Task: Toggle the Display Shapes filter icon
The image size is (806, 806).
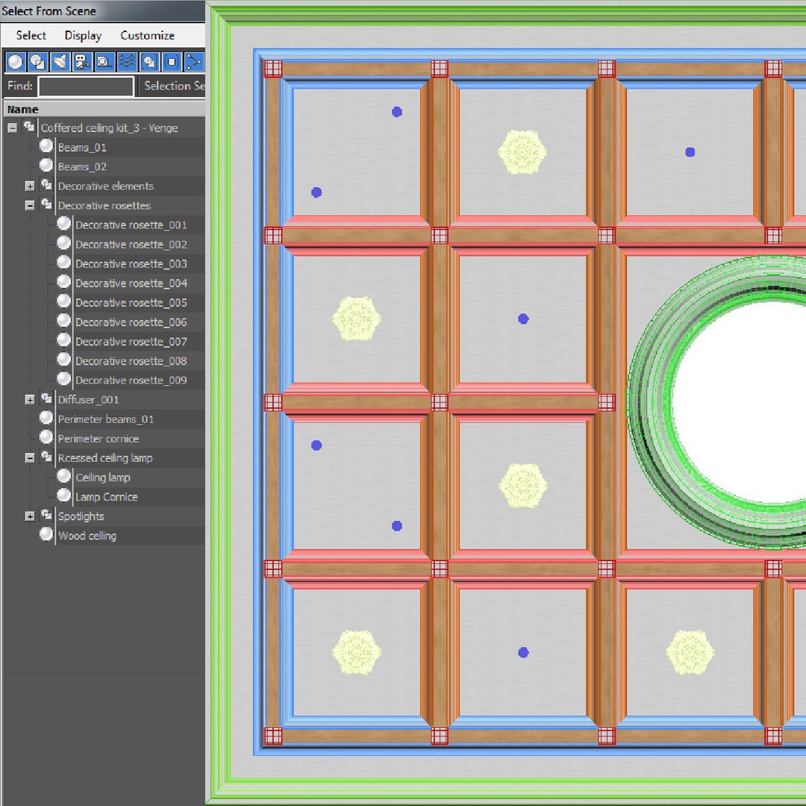Action: tap(37, 62)
